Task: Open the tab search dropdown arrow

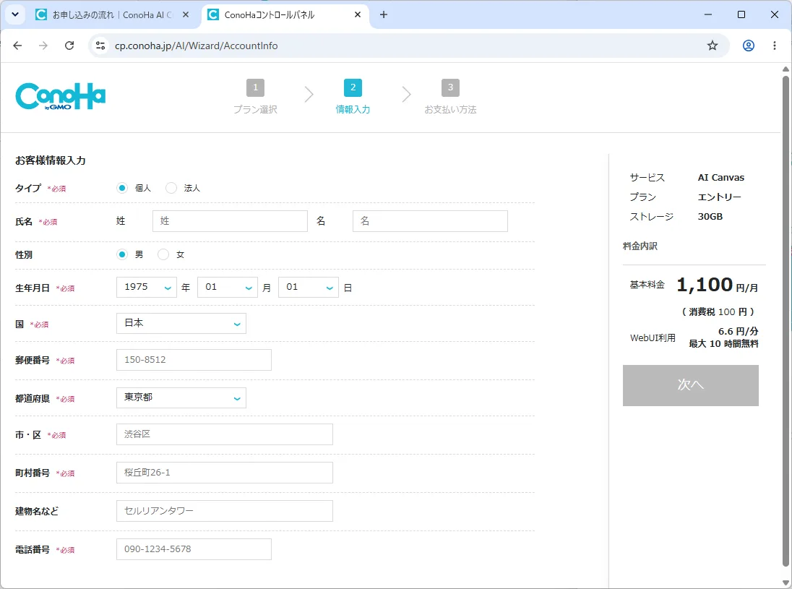Action: click(15, 14)
